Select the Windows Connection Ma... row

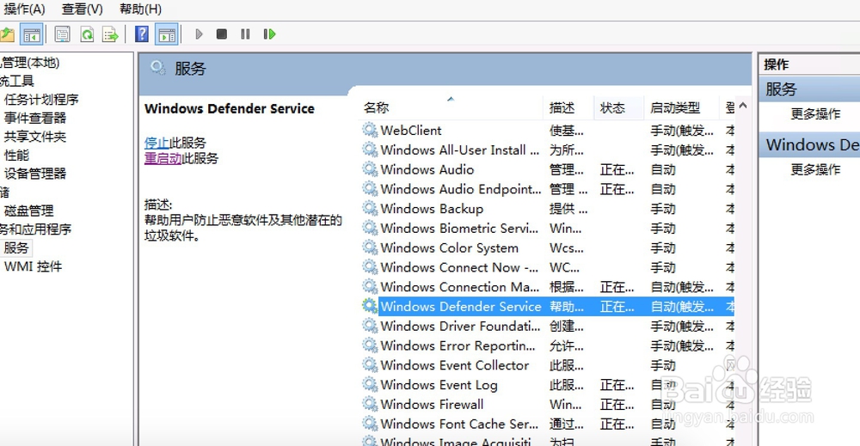[548, 286]
